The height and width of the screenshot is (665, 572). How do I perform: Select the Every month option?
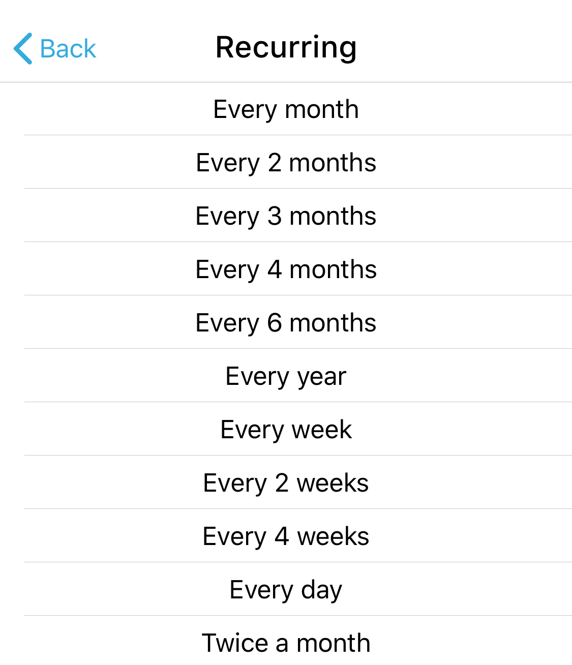[286, 109]
